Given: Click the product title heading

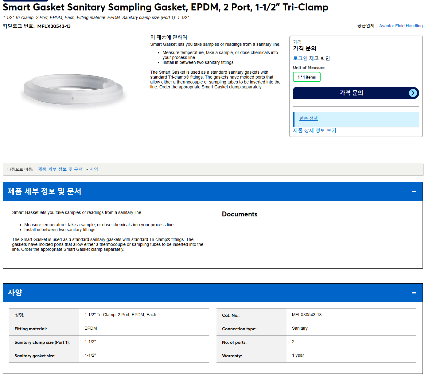Looking at the screenshot, I should click(166, 7).
